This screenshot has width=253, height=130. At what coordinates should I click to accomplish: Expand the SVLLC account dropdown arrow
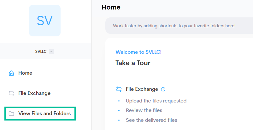pyautogui.click(x=52, y=52)
